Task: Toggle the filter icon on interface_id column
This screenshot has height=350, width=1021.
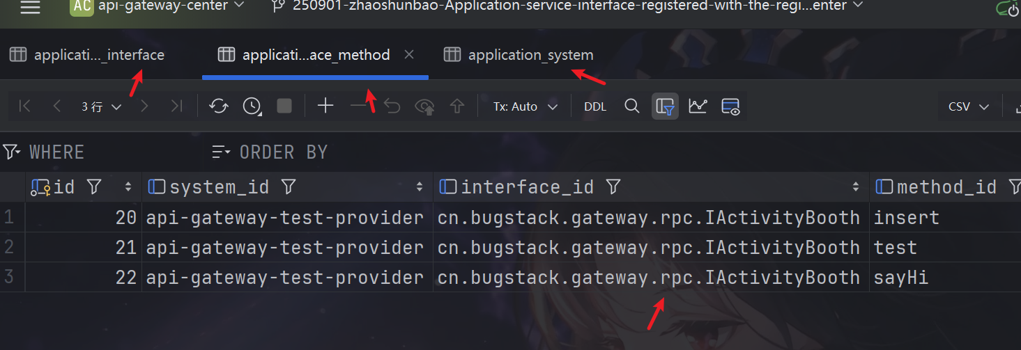Action: tap(613, 186)
